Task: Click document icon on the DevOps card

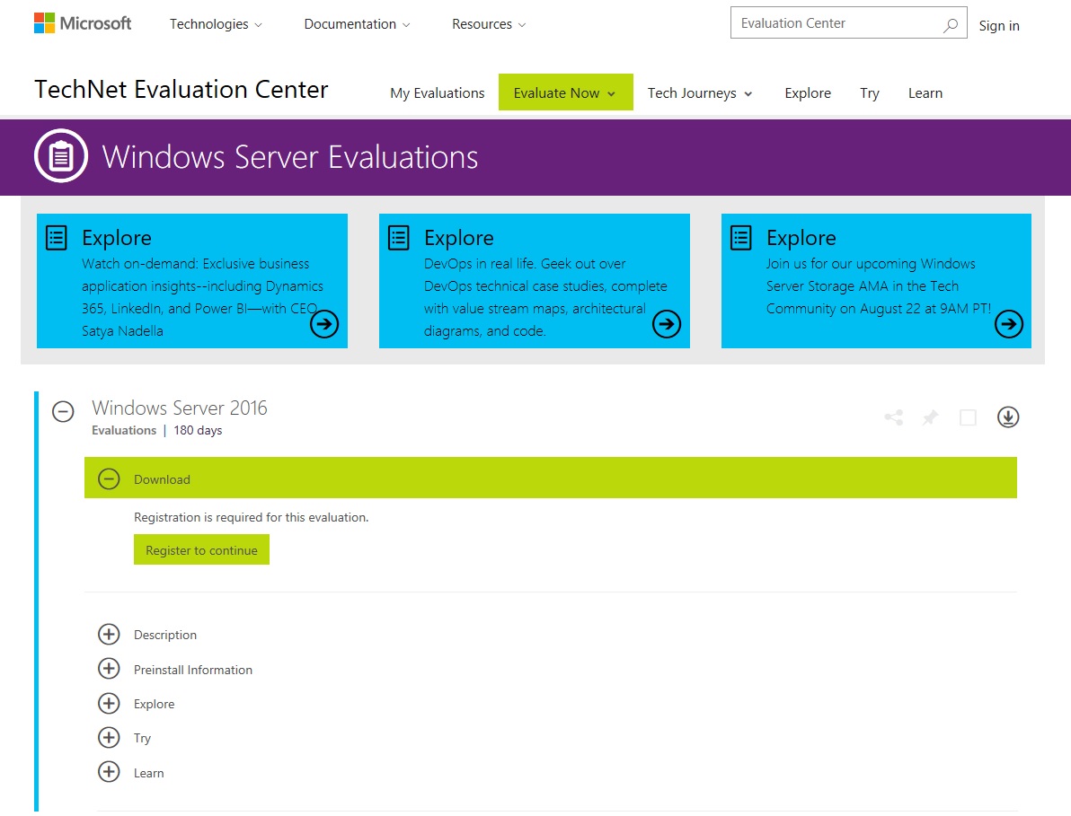Action: (398, 238)
